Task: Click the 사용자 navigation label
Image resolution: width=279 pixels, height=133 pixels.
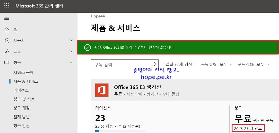Action: point(19,41)
